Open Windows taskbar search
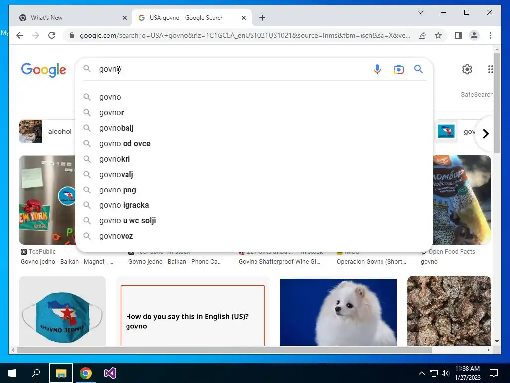The image size is (510, 383). click(36, 373)
